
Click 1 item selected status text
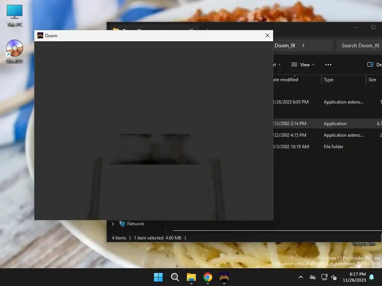148,238
